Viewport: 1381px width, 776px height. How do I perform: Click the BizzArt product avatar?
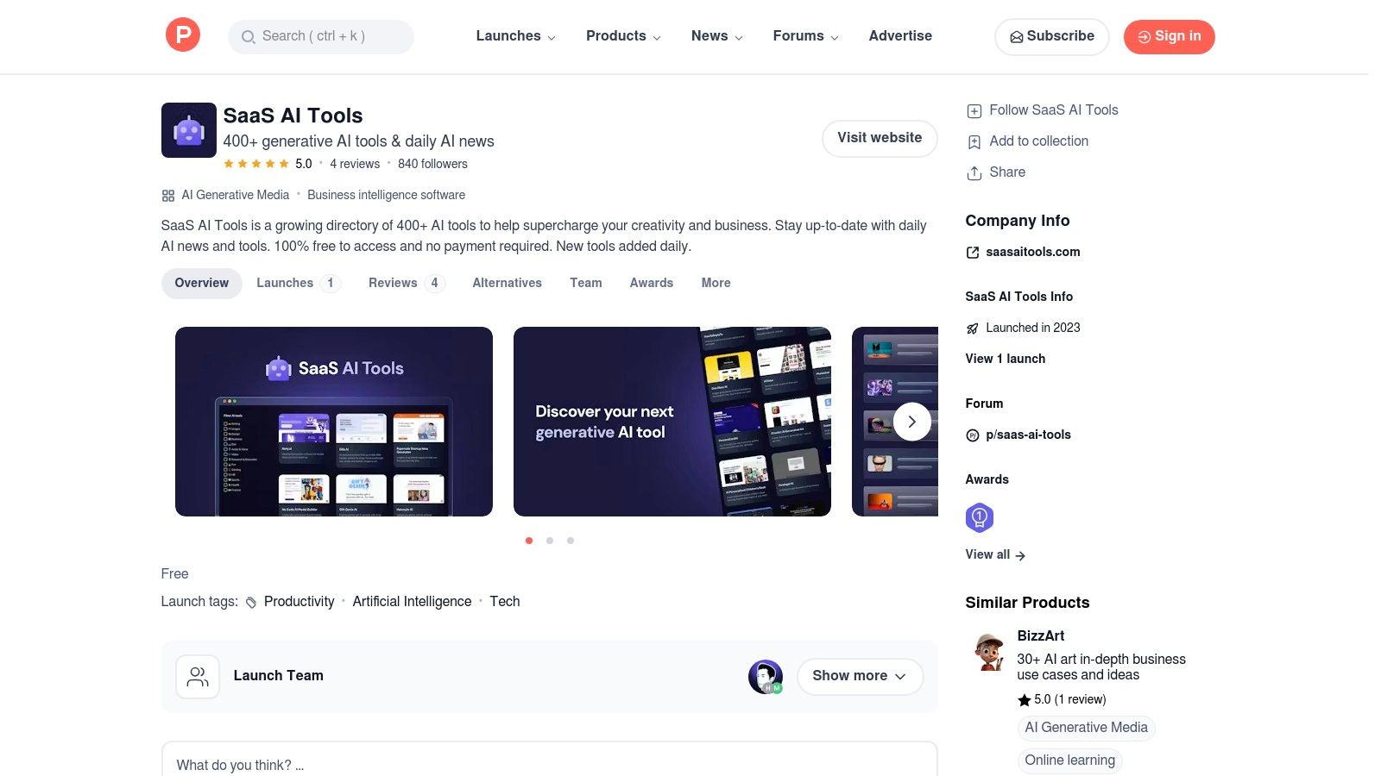(x=988, y=653)
